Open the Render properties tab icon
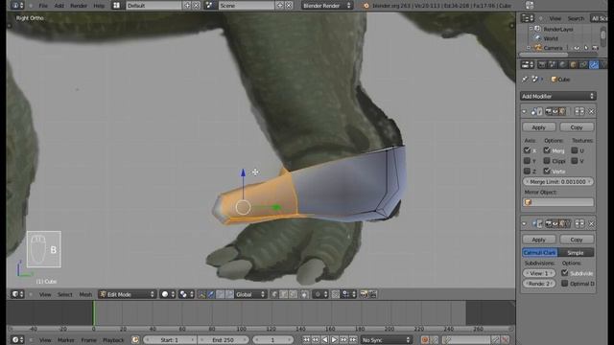The height and width of the screenshot is (345, 614). tap(542, 64)
